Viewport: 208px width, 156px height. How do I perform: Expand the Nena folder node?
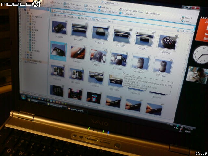pos(28,21)
